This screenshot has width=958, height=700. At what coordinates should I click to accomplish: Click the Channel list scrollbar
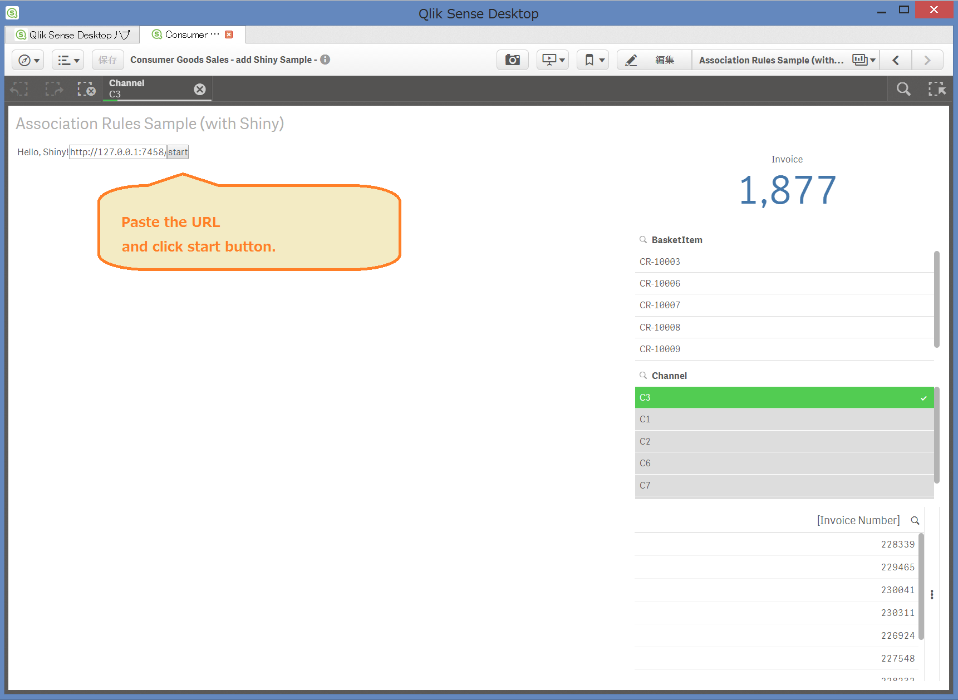tap(937, 435)
